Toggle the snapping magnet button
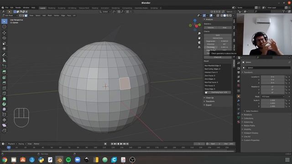This screenshot has width=292, height=164. (x=119, y=12)
